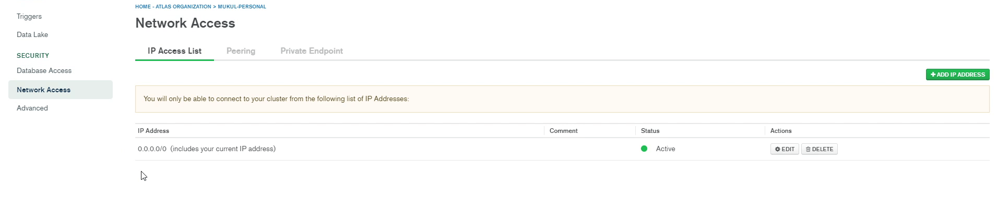Open Database Access in the sidebar

pyautogui.click(x=44, y=70)
